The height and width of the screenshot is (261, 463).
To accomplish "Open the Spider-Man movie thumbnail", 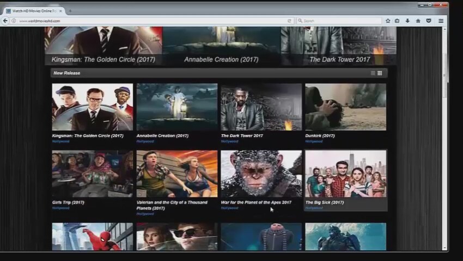I will coord(93,237).
